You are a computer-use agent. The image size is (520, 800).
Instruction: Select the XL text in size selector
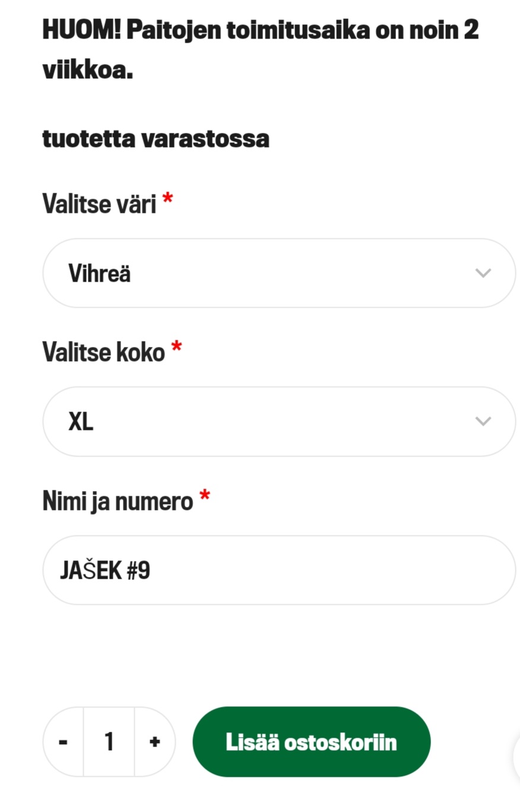coord(81,422)
